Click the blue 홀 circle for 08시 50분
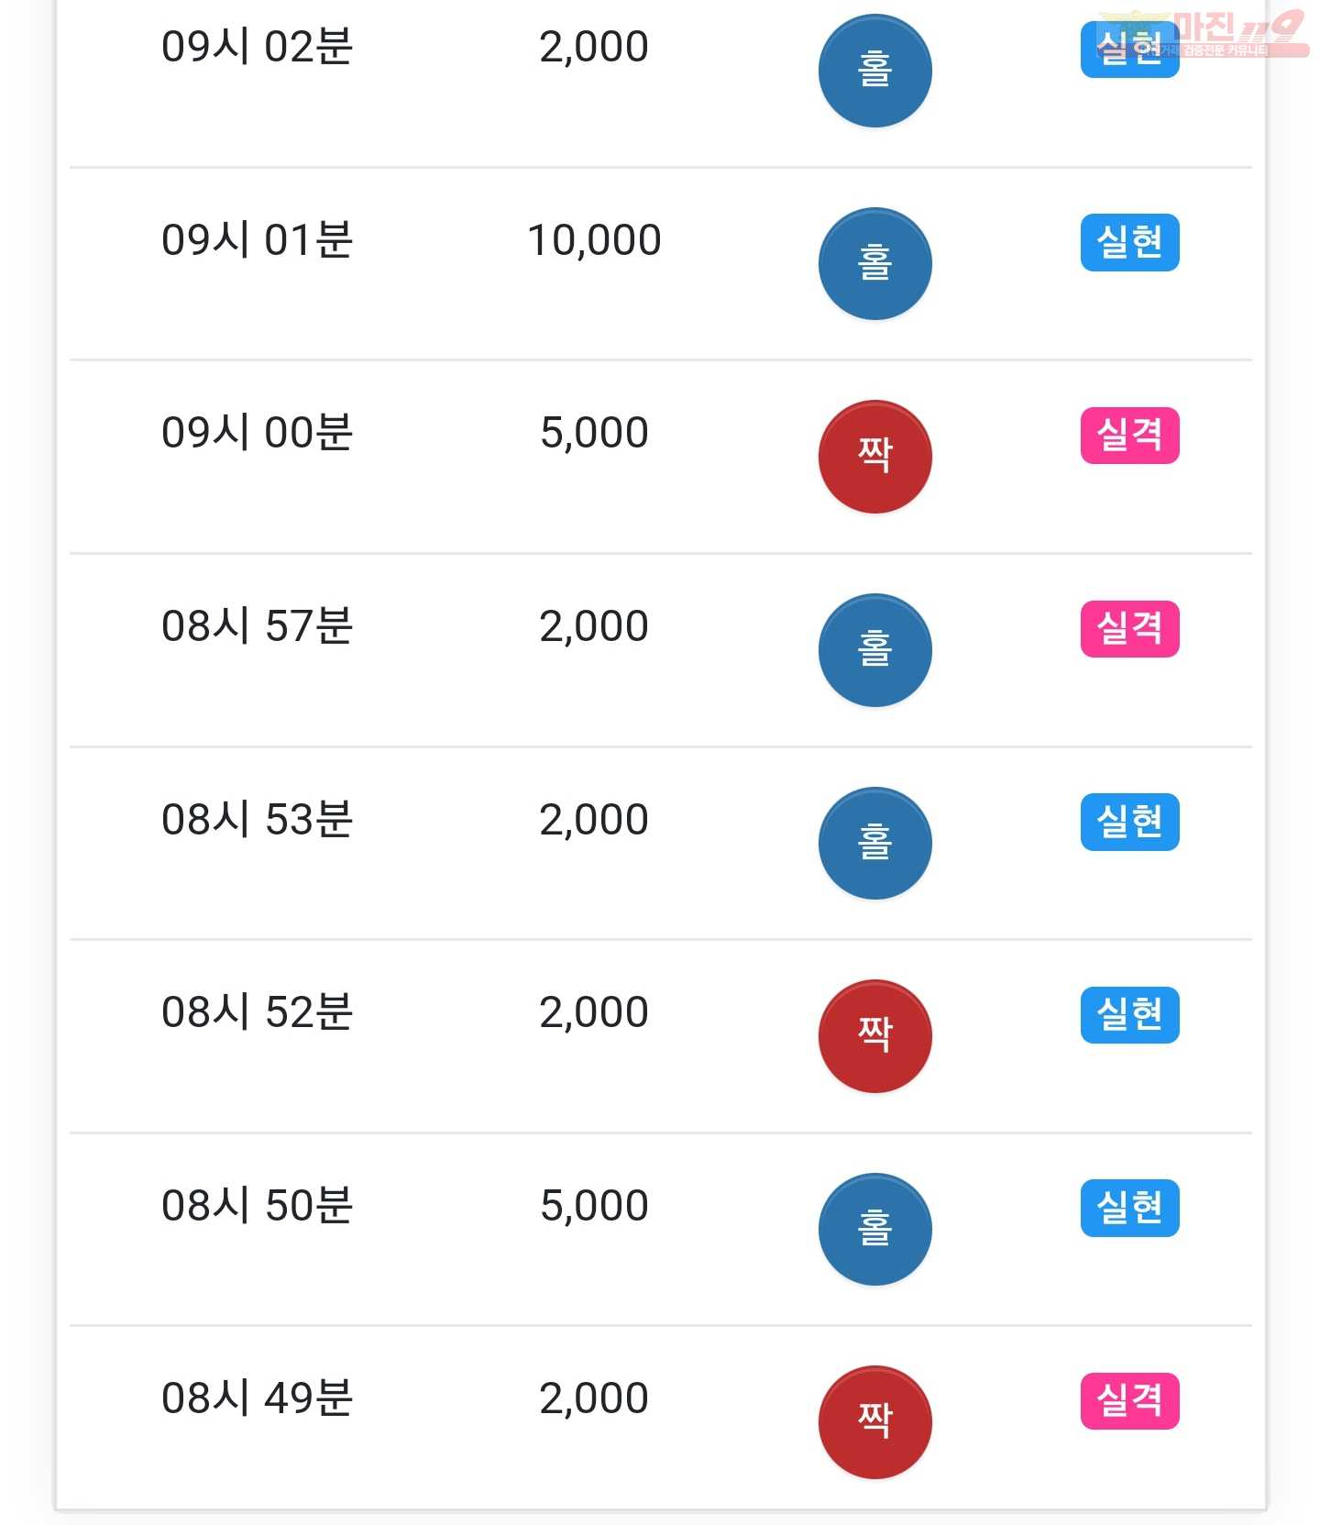 click(x=874, y=1230)
